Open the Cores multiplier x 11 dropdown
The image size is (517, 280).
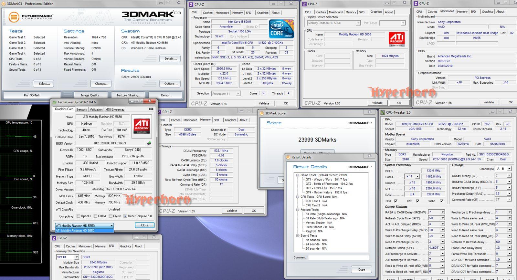coord(413,176)
